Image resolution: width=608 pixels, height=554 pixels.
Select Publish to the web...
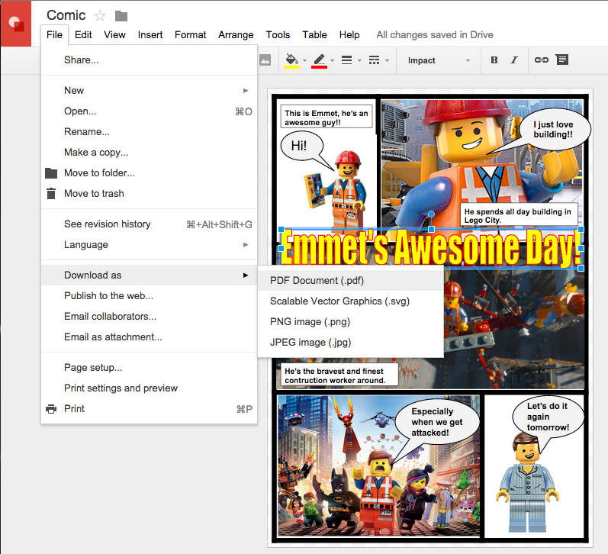149,296
